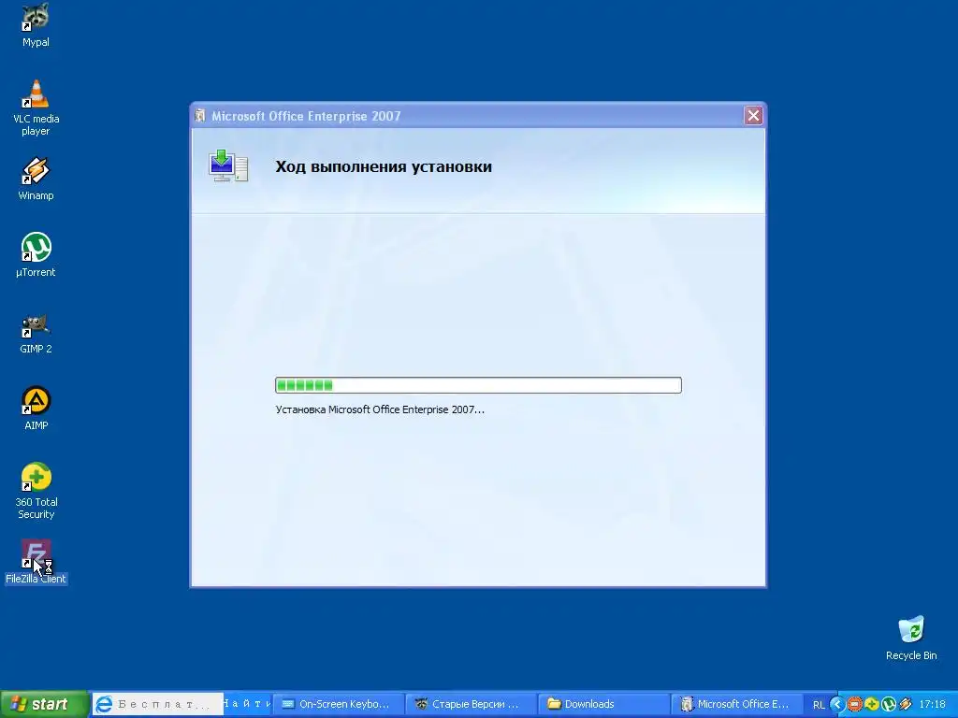Select the FileZilla Client desktop icon

point(36,562)
